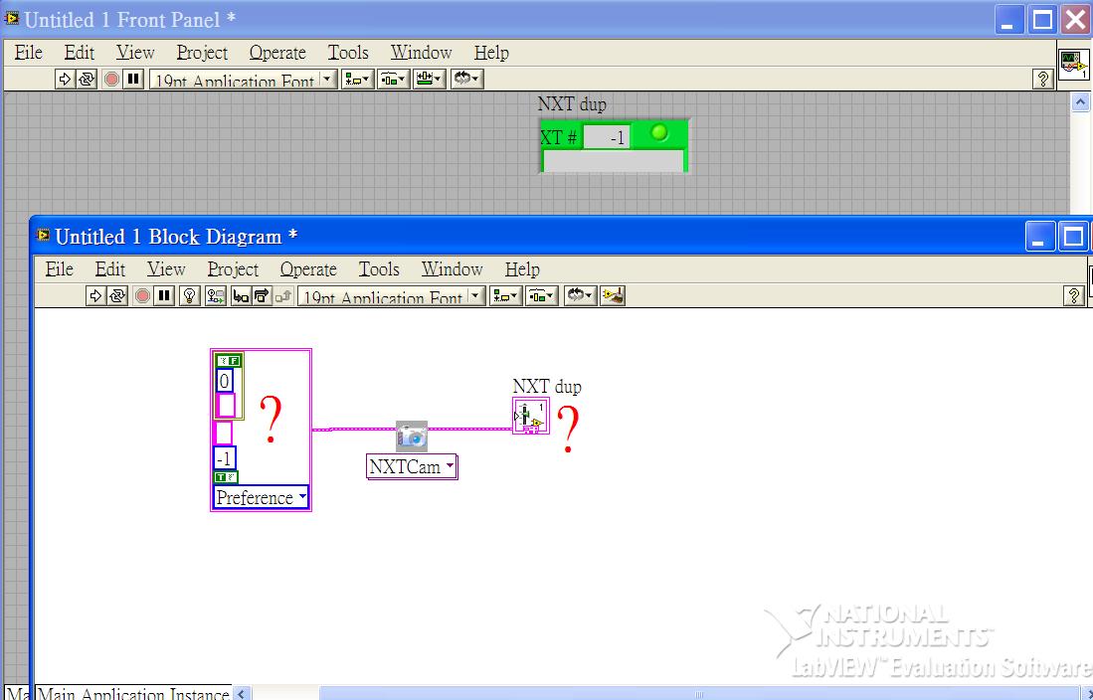Open Reorder menu in Block Diagram toolbar

tap(580, 295)
